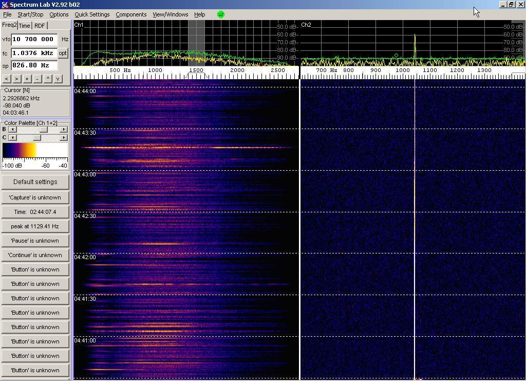The width and height of the screenshot is (526, 381).
Task: Click the brightness B slider thumb
Action: pyautogui.click(x=44, y=130)
